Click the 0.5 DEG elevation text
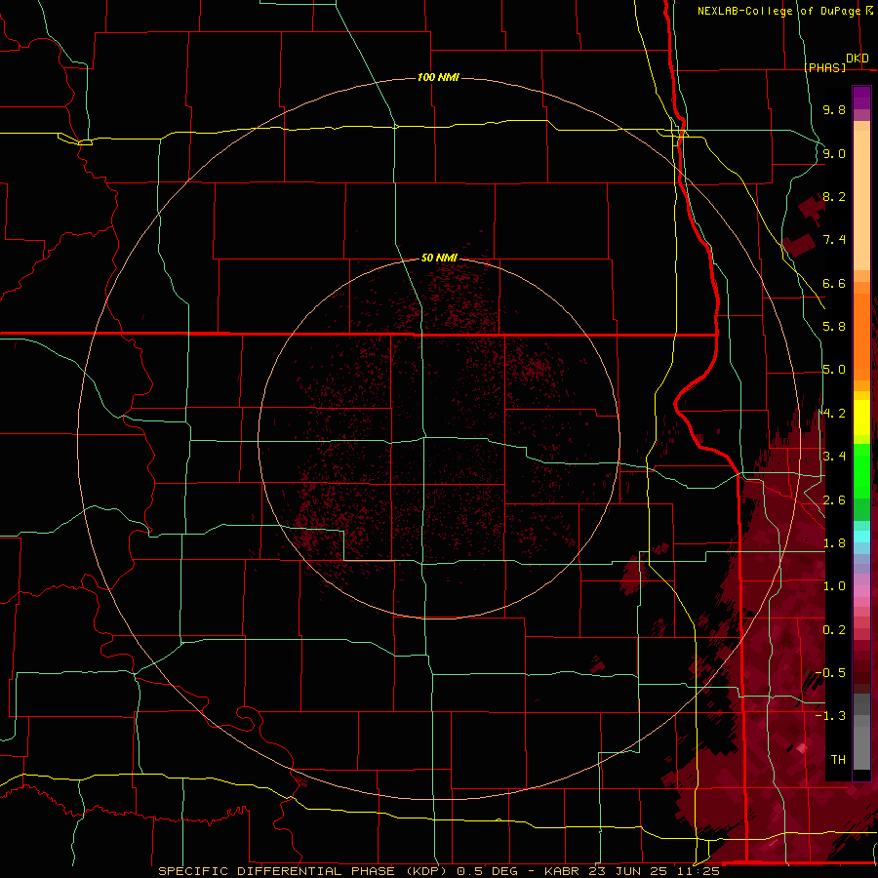The image size is (878, 878). [485, 871]
